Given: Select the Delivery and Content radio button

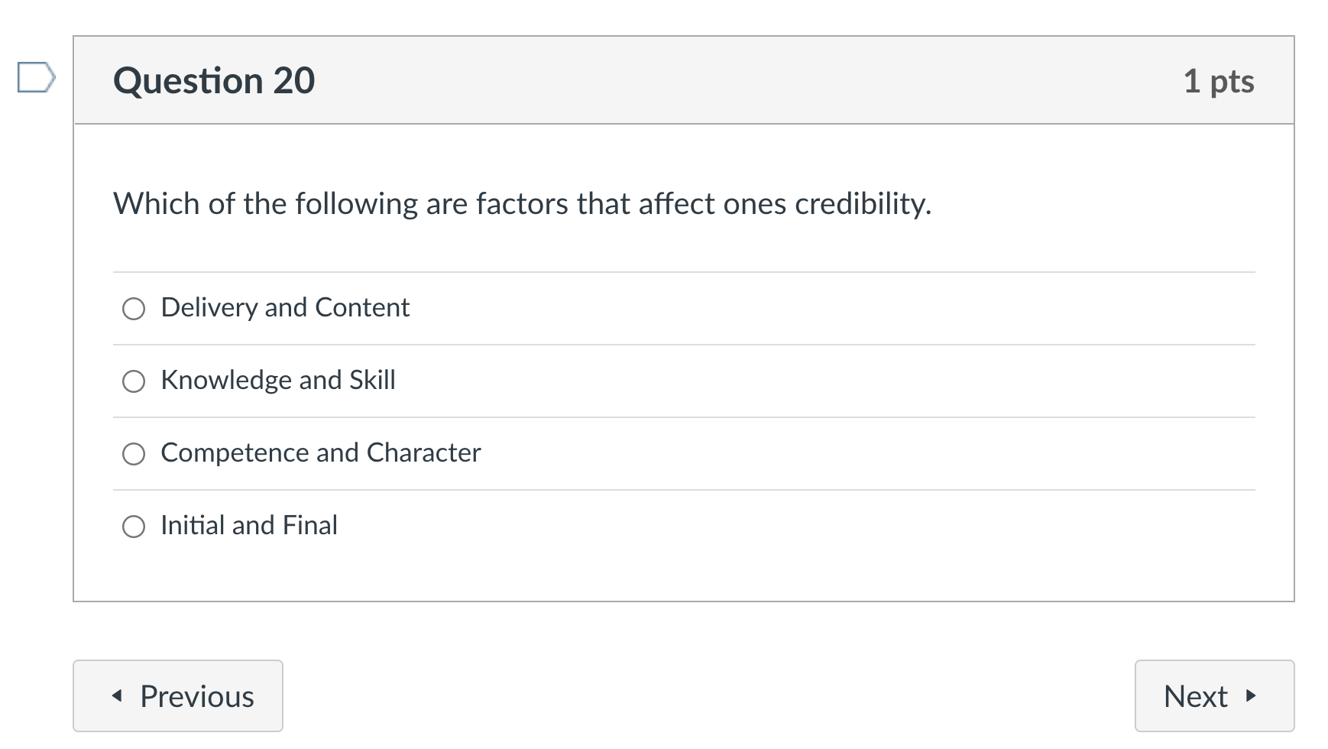Looking at the screenshot, I should click(134, 309).
